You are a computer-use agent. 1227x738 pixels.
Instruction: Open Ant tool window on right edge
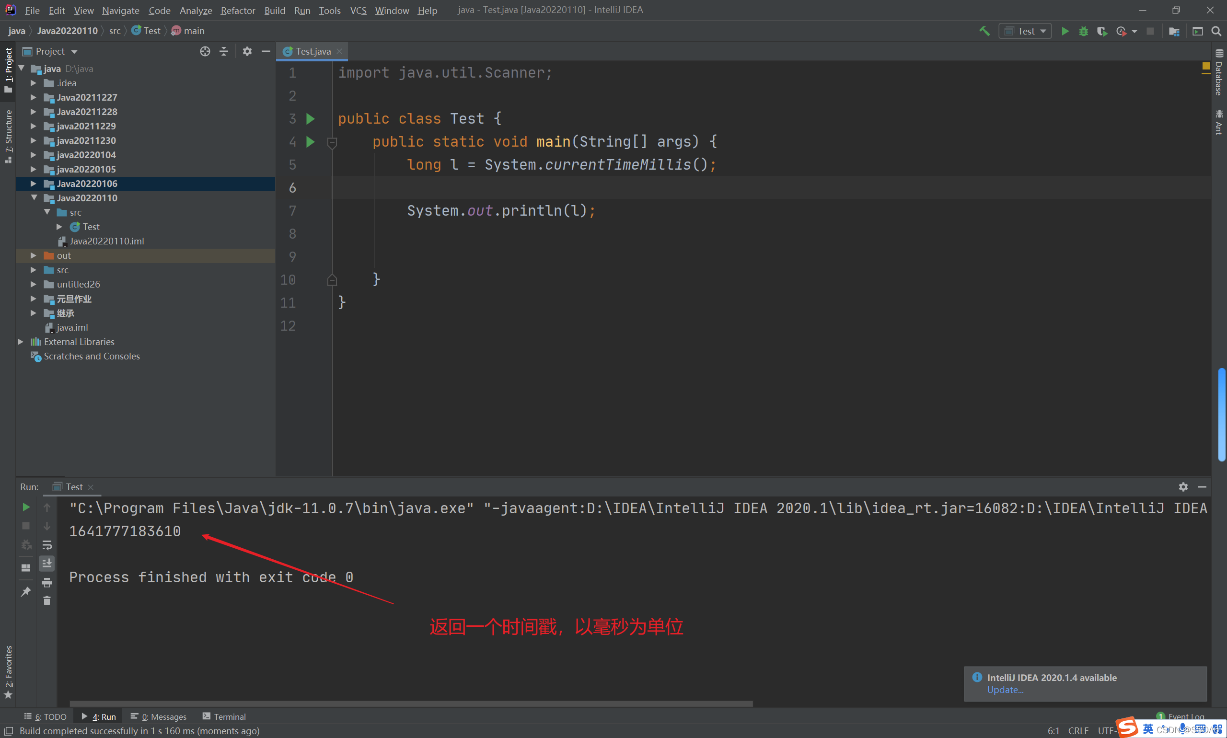[1219, 122]
